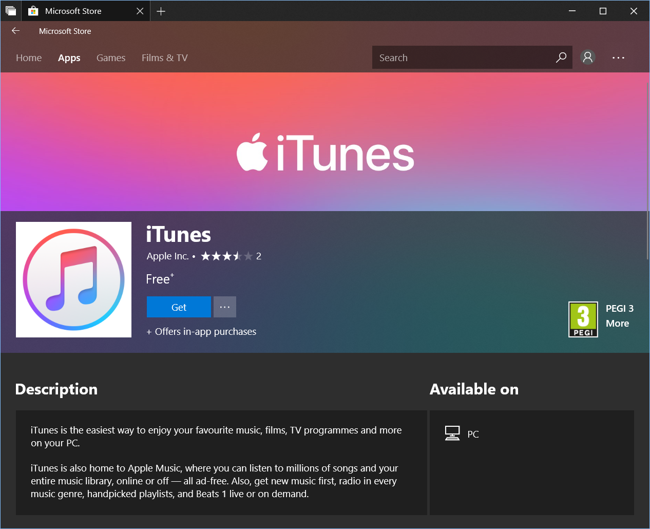
Task: Go back with the back arrow
Action: click(x=15, y=31)
